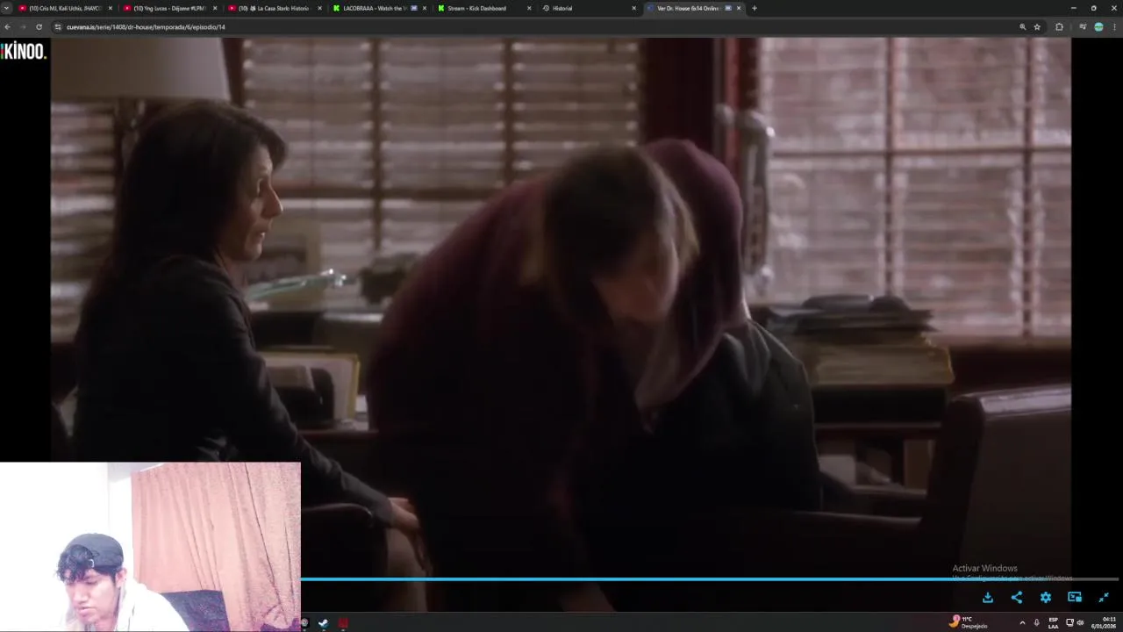Switch to the Cris MJ, Kali Uchis tab
The height and width of the screenshot is (632, 1123).
pos(66,8)
